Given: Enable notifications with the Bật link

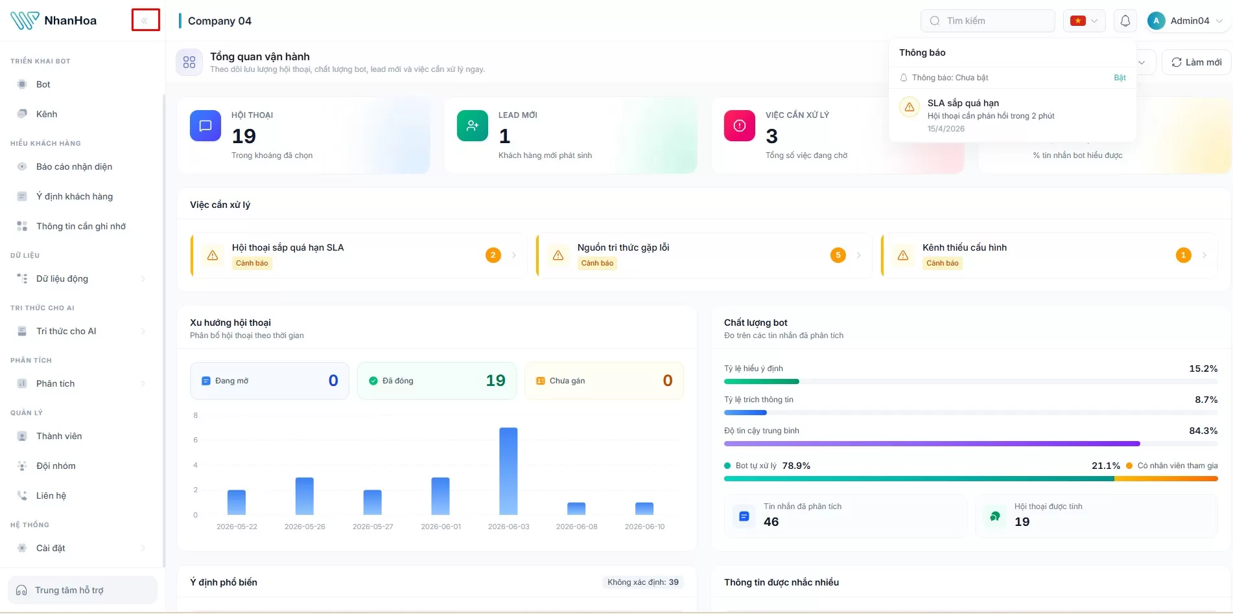Looking at the screenshot, I should click(1120, 78).
